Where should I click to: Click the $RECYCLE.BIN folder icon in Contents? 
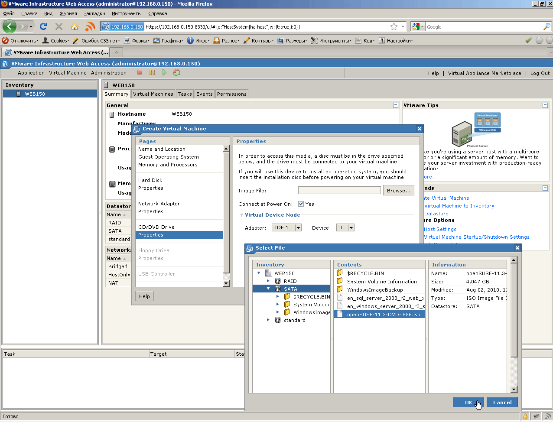[x=340, y=273]
